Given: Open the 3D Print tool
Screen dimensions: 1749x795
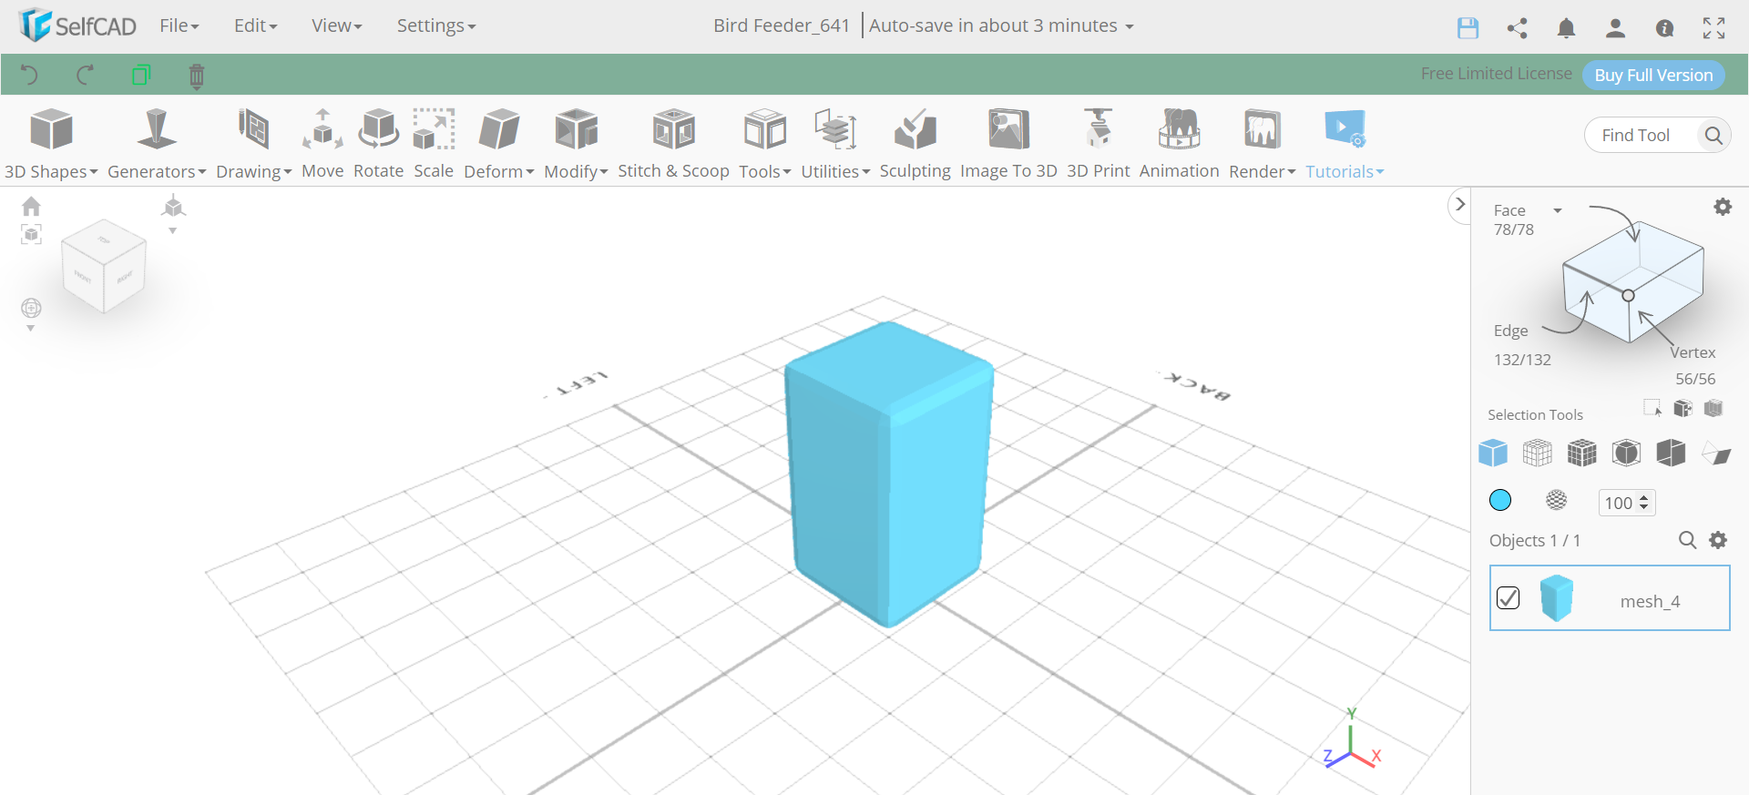Looking at the screenshot, I should coord(1098,144).
